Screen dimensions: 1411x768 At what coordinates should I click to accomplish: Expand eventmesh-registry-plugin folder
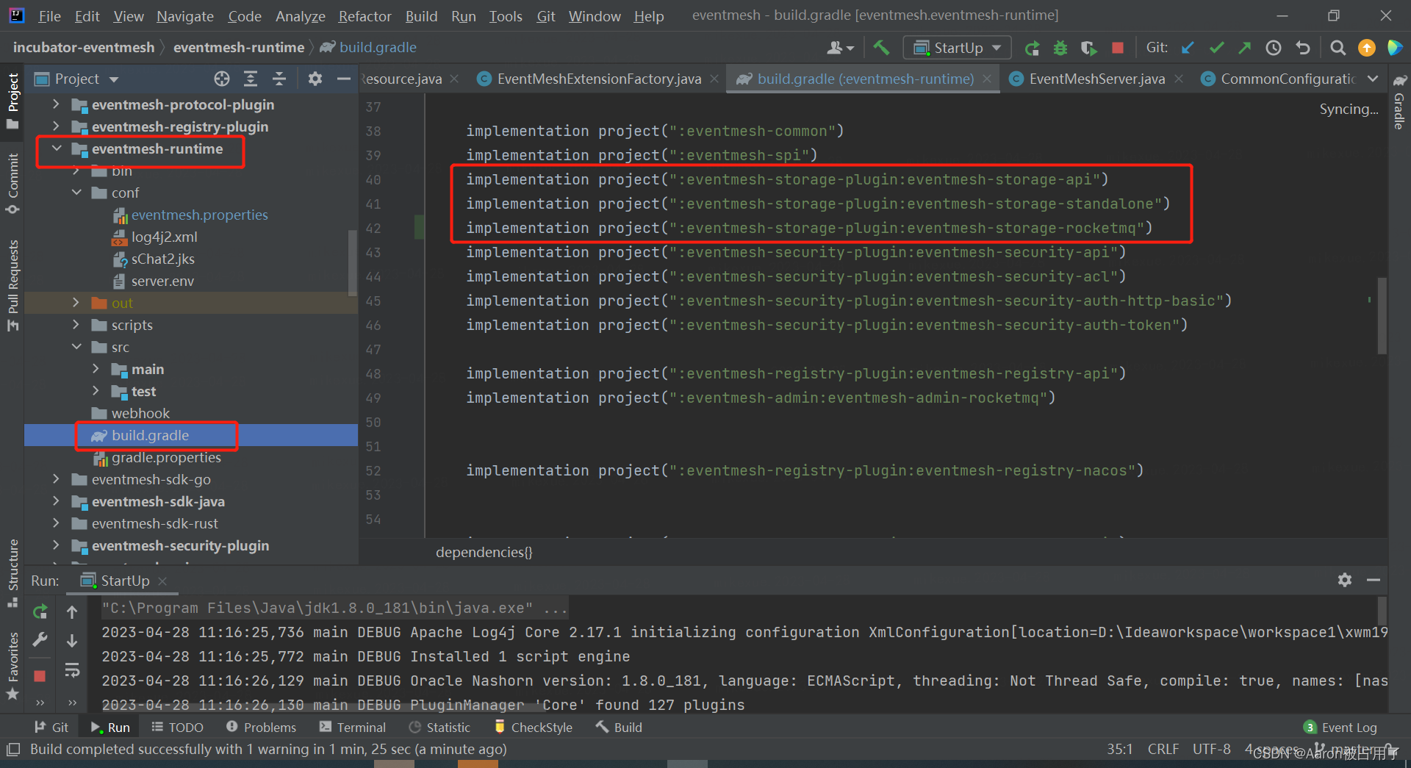(56, 126)
